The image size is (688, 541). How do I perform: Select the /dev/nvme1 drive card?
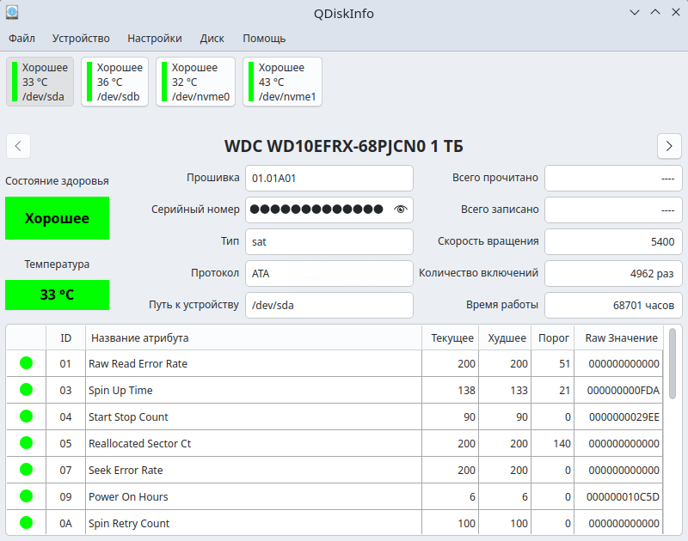281,82
